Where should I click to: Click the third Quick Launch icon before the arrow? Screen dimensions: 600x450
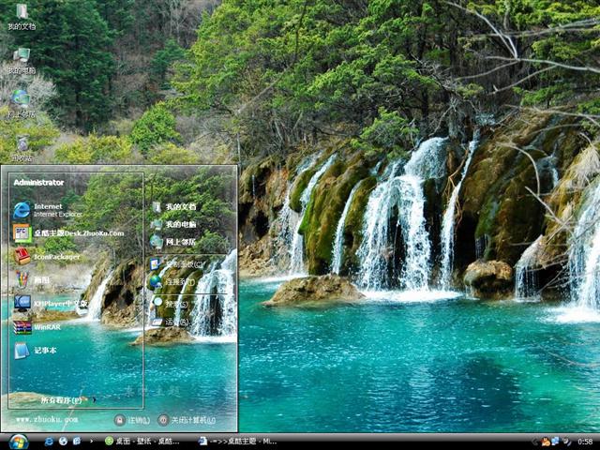(x=77, y=442)
